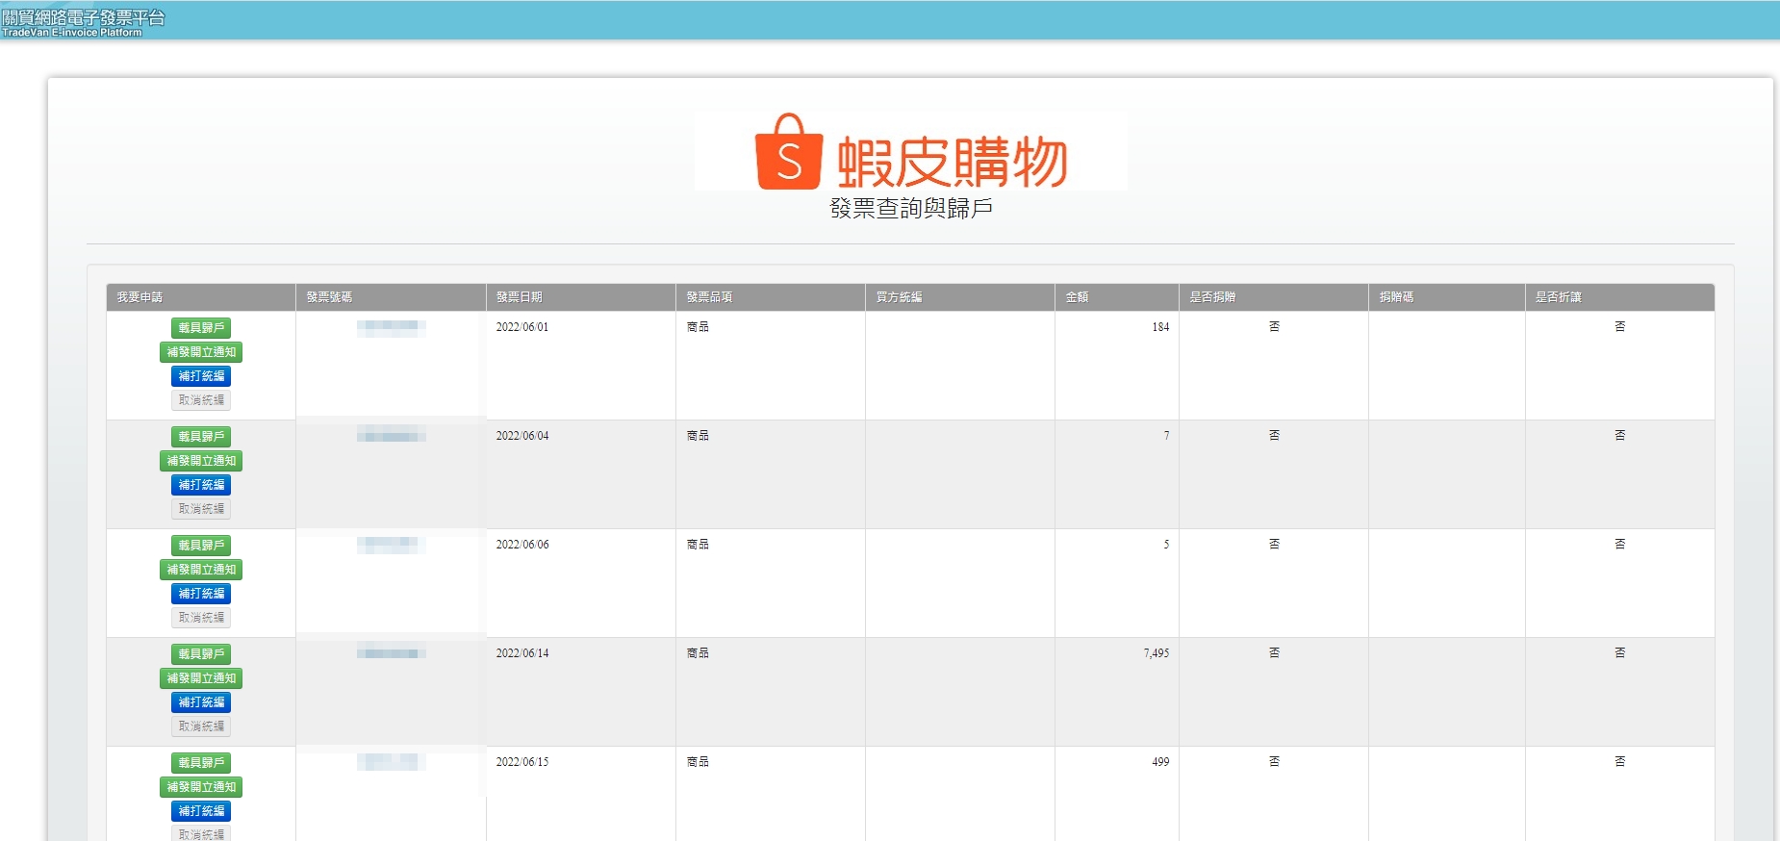
Task: Click 載具歸戶 for the 7,495 amount invoice
Action: 201,654
